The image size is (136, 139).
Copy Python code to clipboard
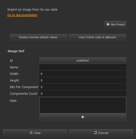(x=98, y=37)
